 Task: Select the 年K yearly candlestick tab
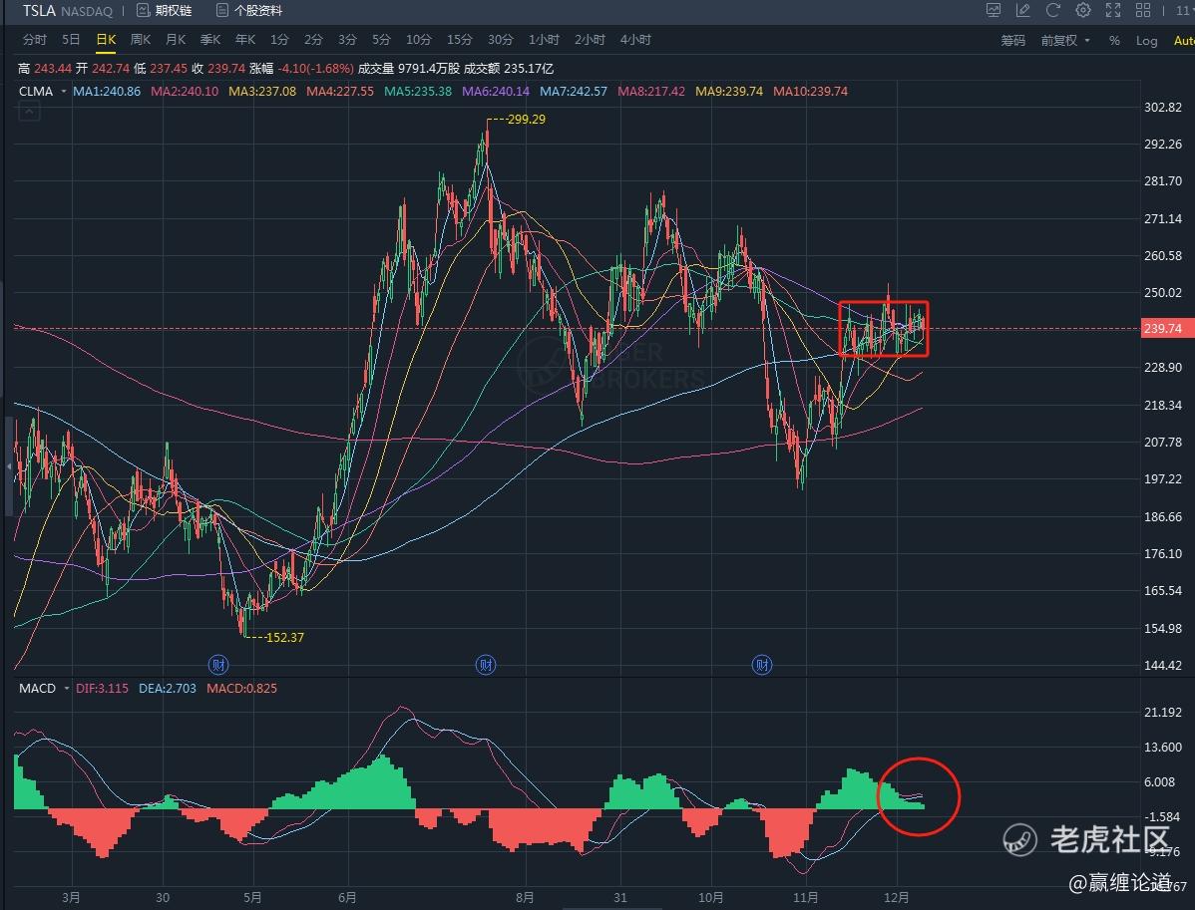coord(245,40)
